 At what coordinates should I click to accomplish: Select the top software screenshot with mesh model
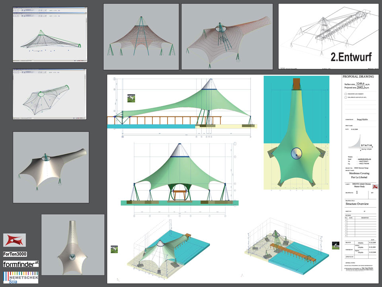point(50,35)
